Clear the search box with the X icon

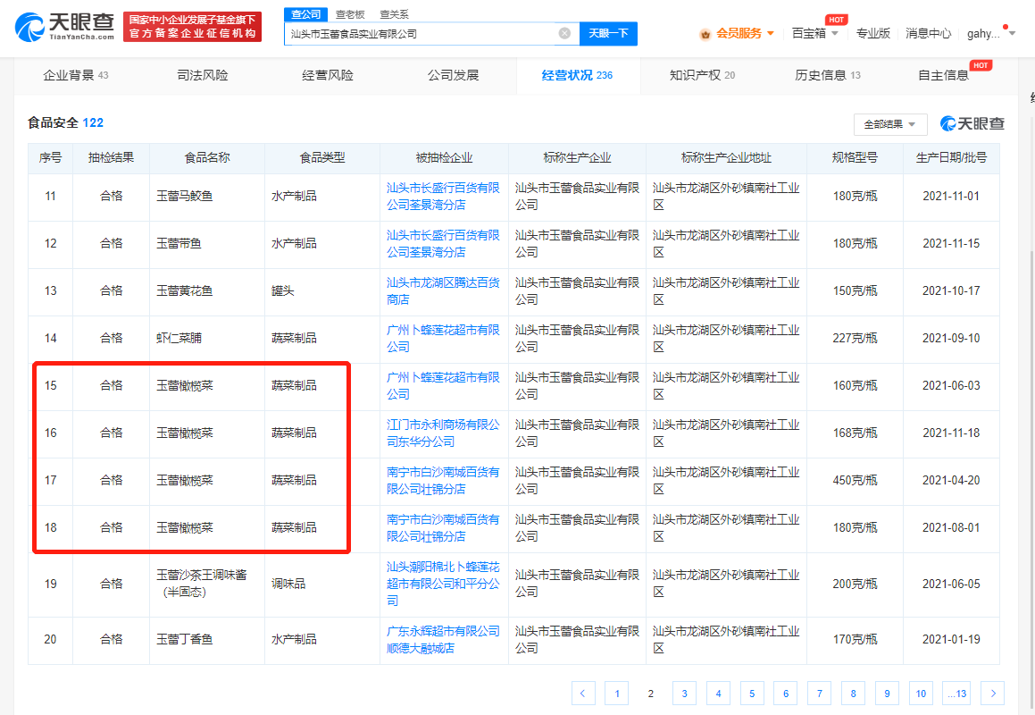(564, 33)
